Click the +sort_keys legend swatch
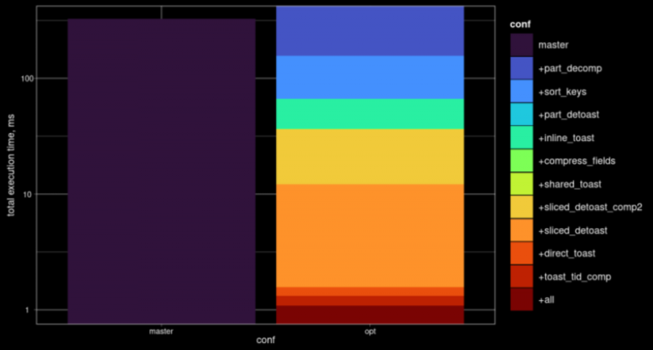 (522, 91)
